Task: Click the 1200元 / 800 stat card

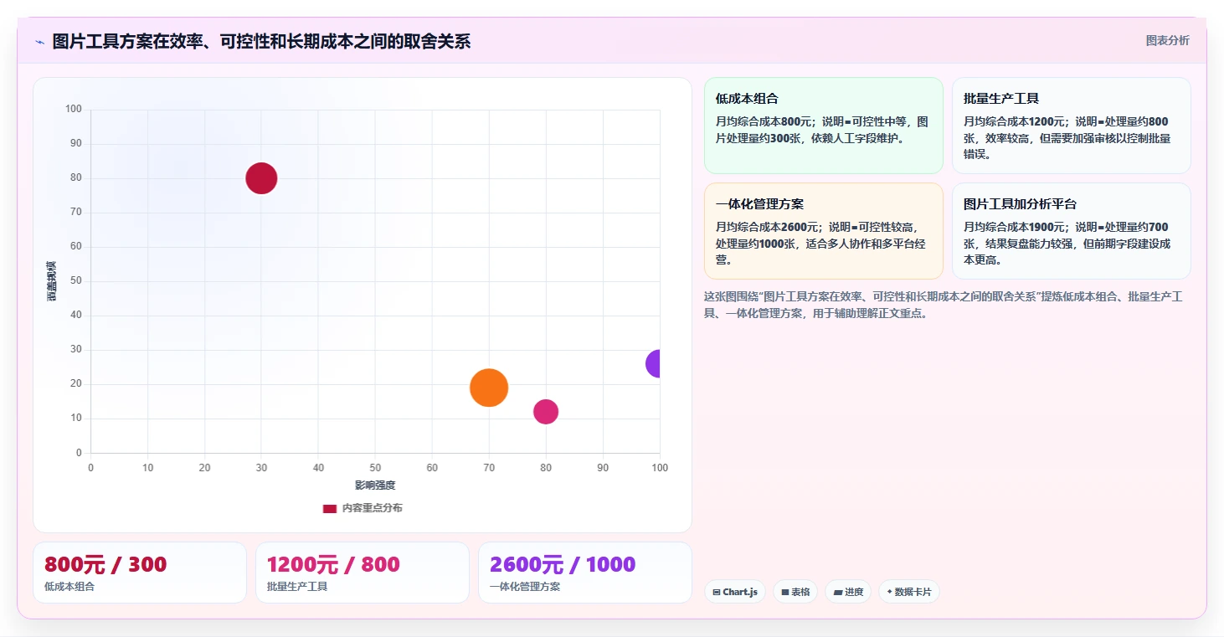Action: (363, 573)
